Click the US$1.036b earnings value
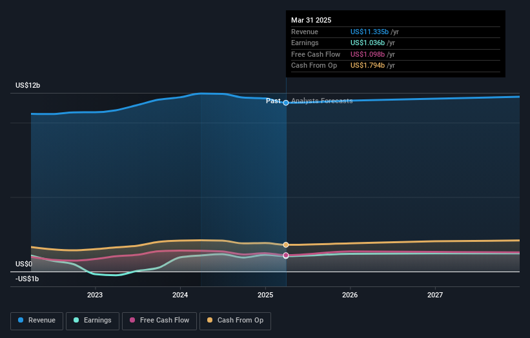 tap(367, 43)
